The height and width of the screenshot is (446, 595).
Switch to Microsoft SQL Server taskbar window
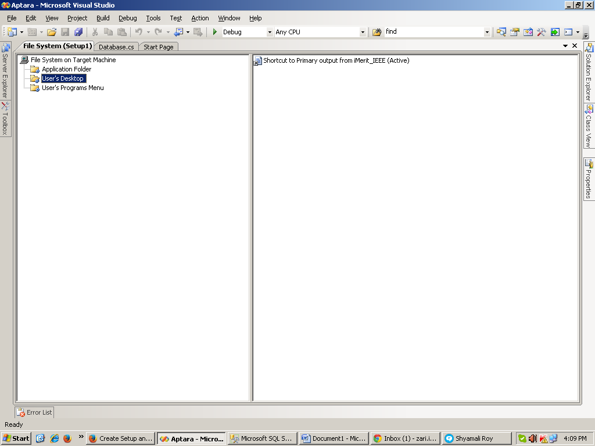point(263,438)
